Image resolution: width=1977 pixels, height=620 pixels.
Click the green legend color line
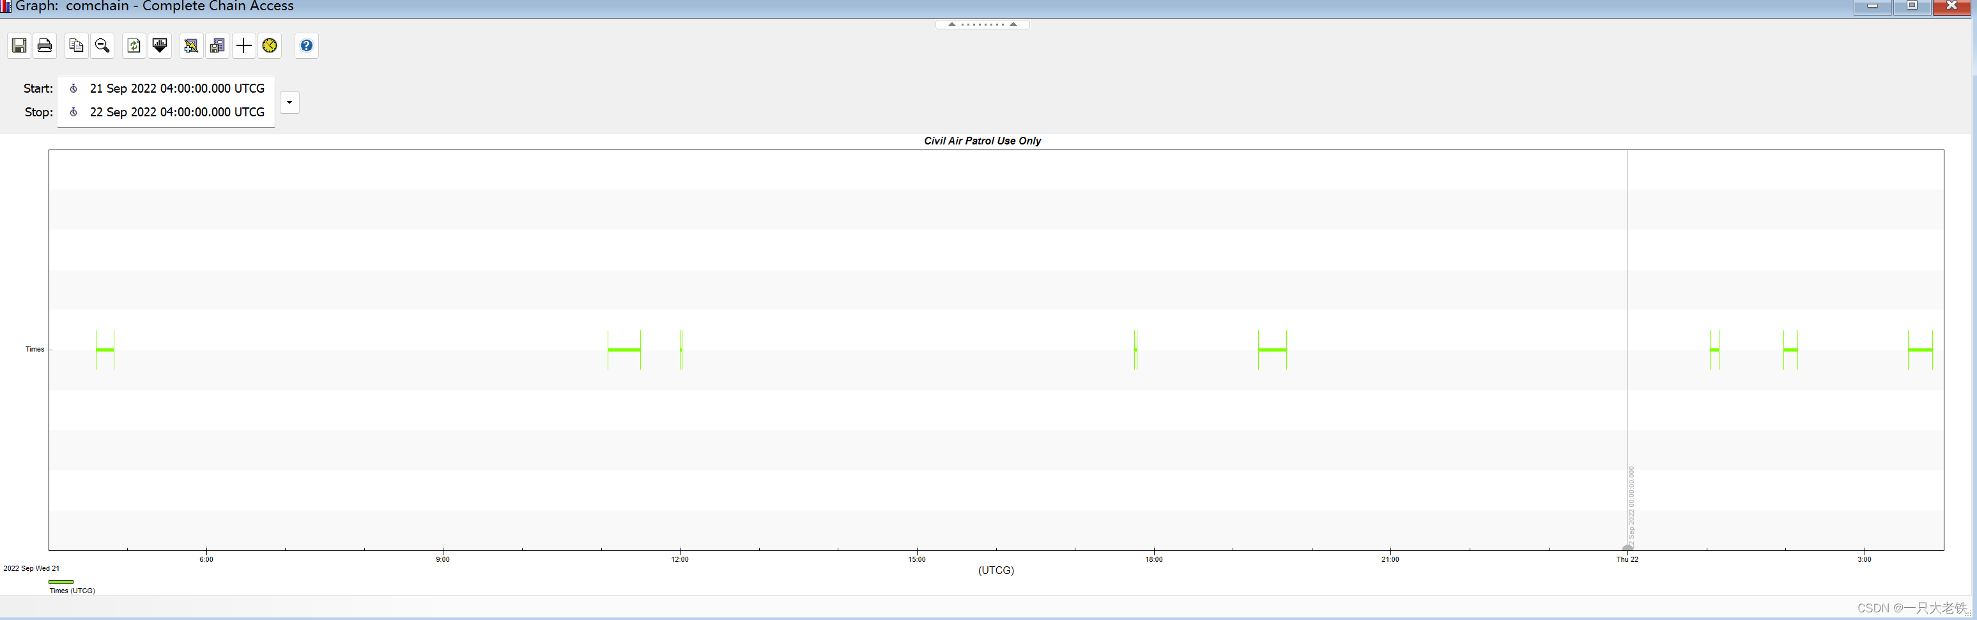point(61,582)
